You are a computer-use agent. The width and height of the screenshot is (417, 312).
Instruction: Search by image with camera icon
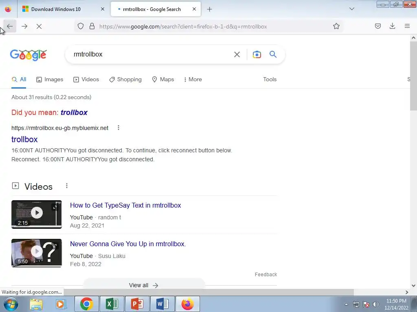click(257, 54)
